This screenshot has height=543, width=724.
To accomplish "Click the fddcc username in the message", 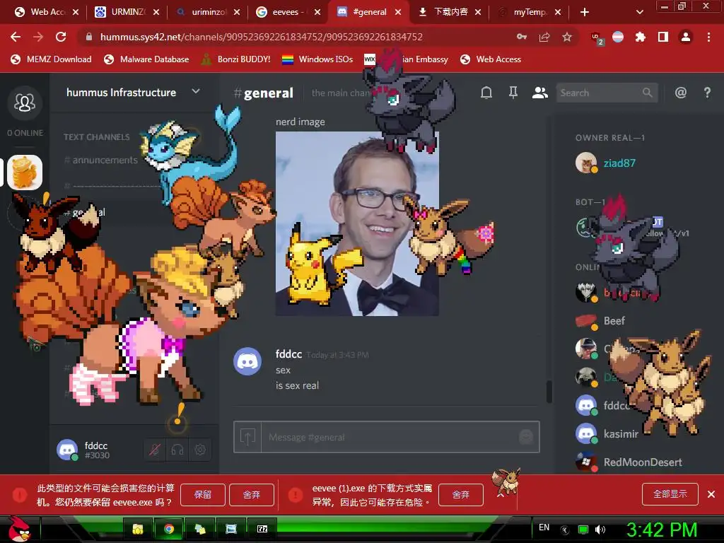I will coord(288,354).
